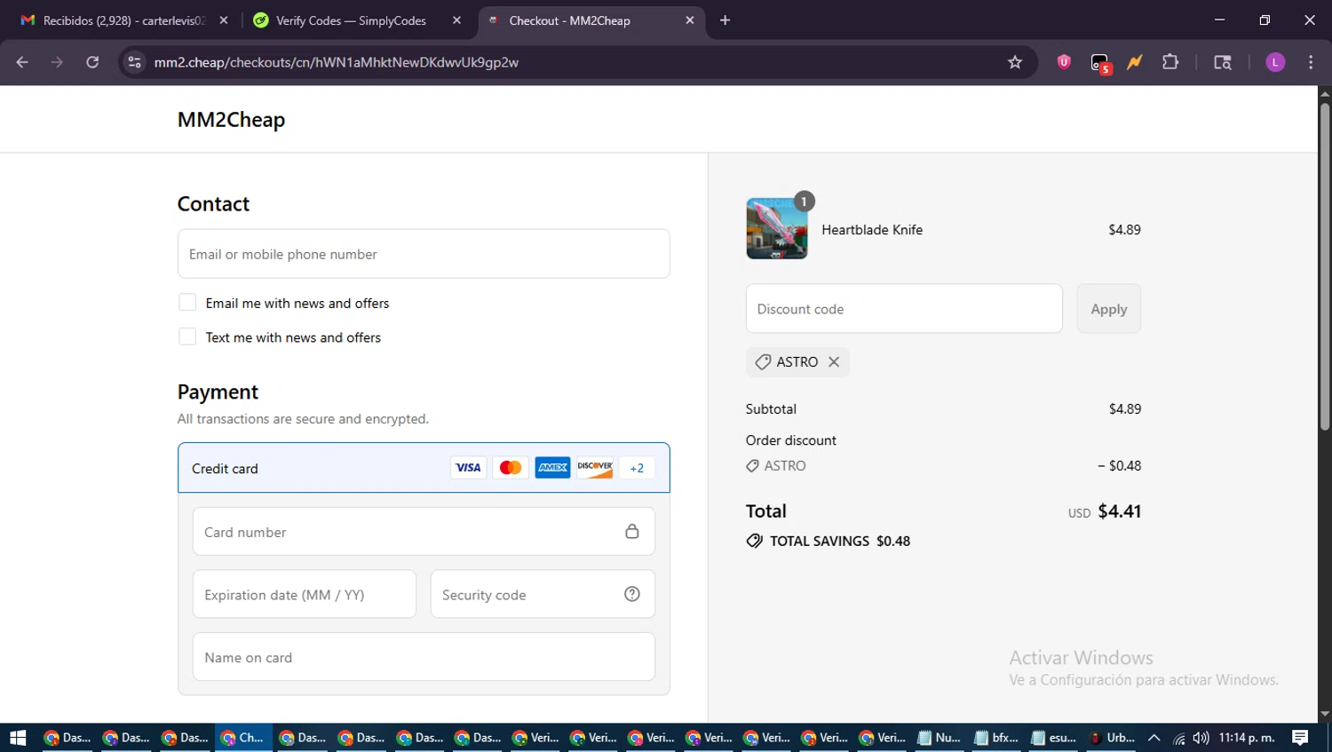This screenshot has width=1332, height=752.
Task: Click into the Card number field
Action: [424, 532]
